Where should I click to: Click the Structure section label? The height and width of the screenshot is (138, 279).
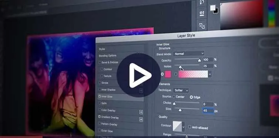click(165, 48)
